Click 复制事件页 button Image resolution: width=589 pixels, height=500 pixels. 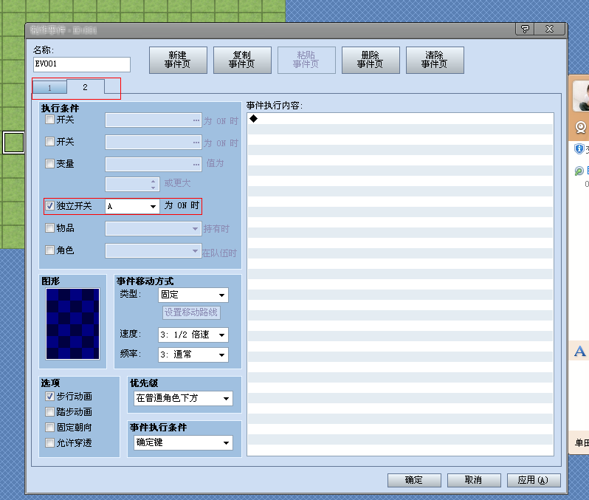coord(242,60)
